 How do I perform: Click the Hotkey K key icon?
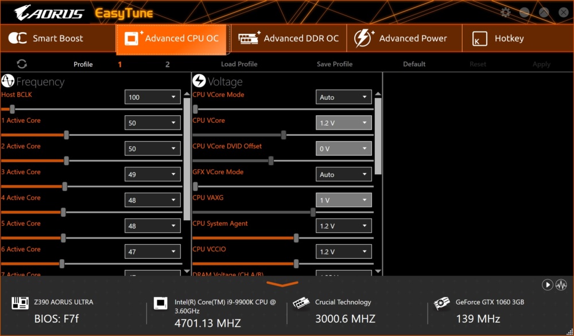tap(479, 38)
